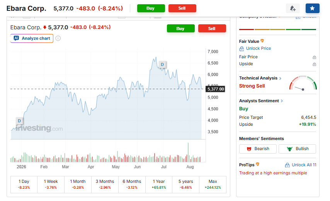Select the Max performance tab
The image size is (330, 201).
[213, 184]
